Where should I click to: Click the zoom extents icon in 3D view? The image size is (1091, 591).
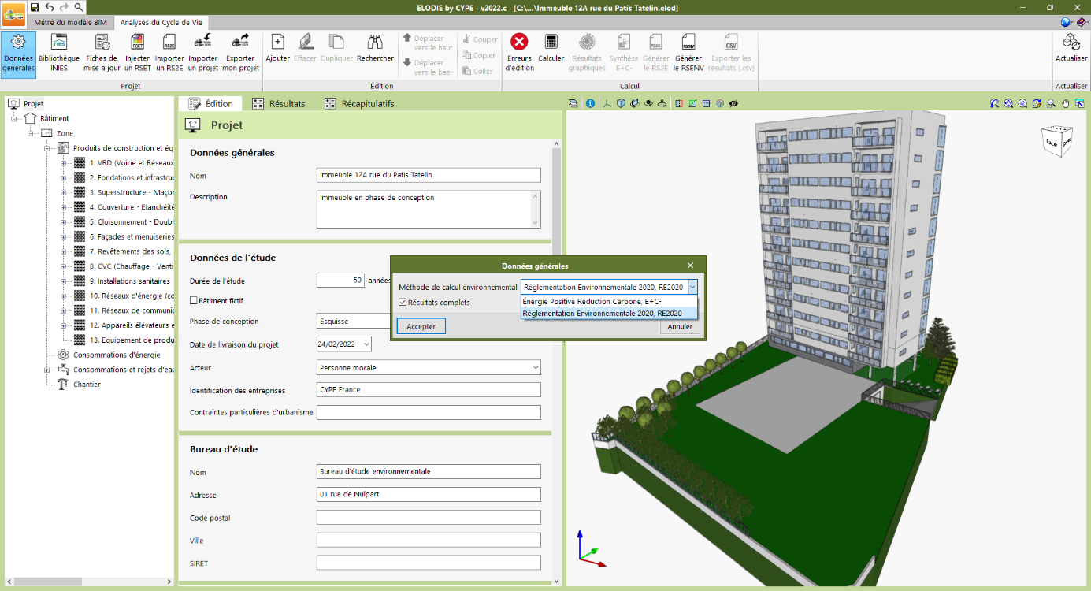point(1009,103)
